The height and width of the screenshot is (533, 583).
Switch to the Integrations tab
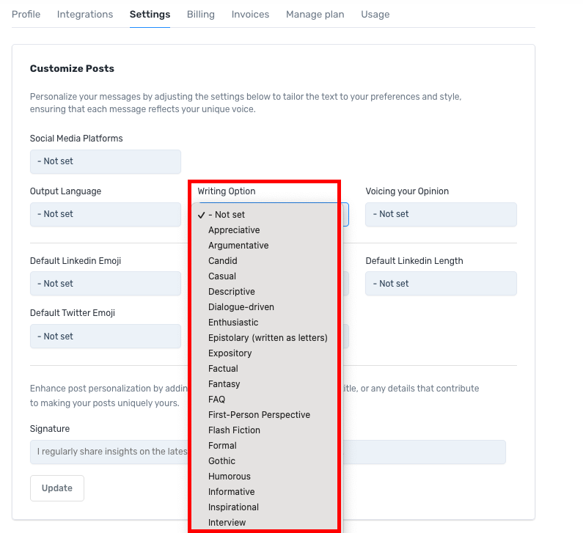(x=85, y=14)
